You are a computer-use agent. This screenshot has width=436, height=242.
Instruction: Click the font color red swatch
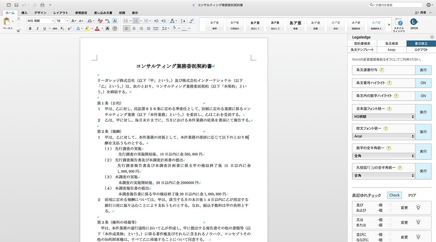tap(97, 28)
